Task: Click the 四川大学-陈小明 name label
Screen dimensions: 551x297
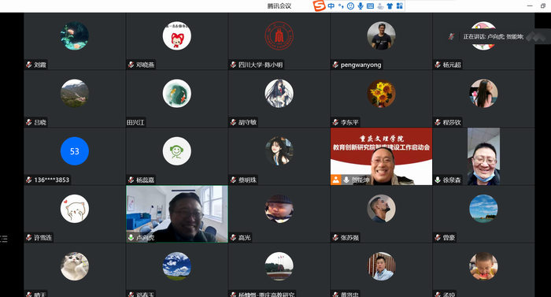Action: pos(261,65)
